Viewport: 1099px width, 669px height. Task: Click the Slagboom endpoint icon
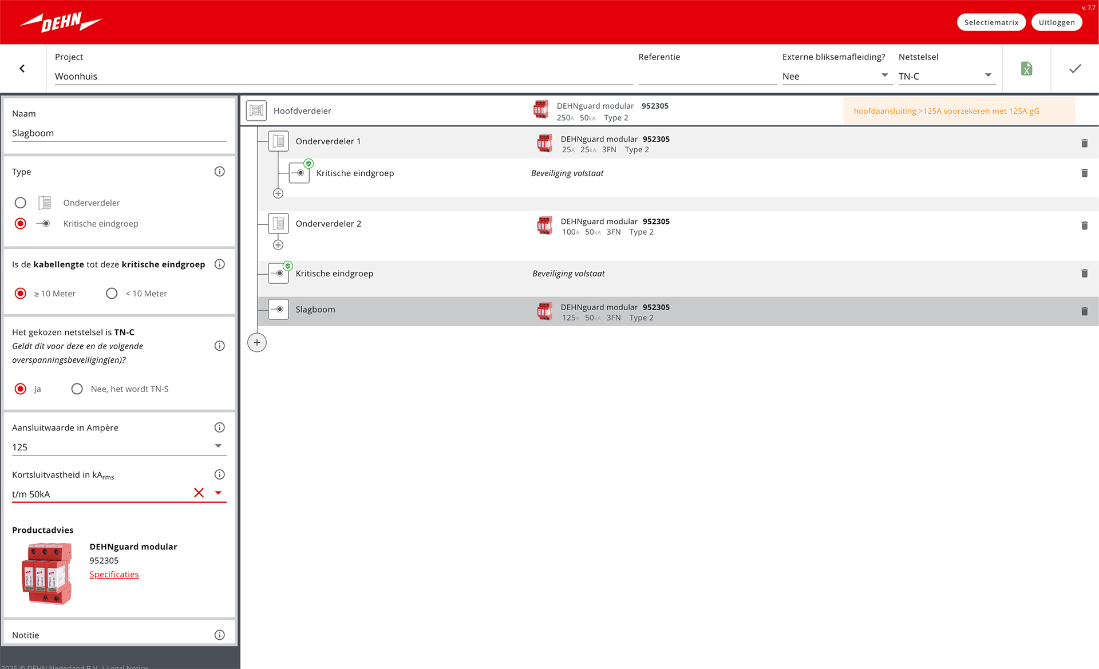coord(279,310)
